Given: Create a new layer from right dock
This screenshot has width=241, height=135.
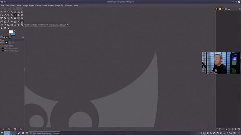Looking at the screenshot, I should (x=217, y=129).
